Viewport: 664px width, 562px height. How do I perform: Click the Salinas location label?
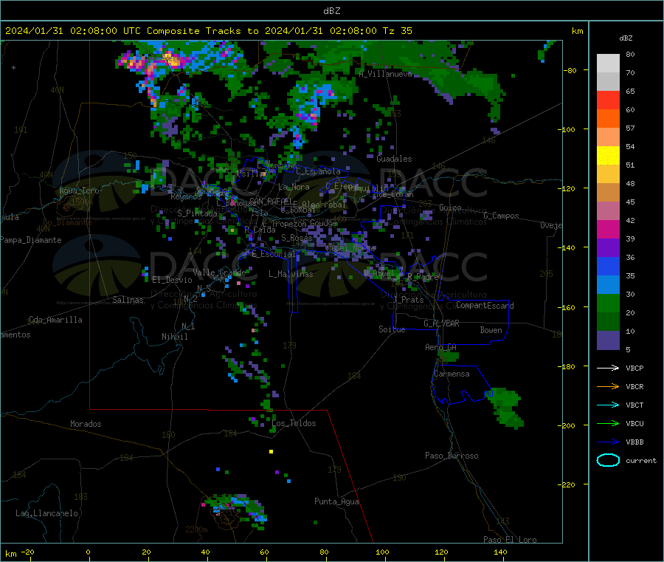128,300
